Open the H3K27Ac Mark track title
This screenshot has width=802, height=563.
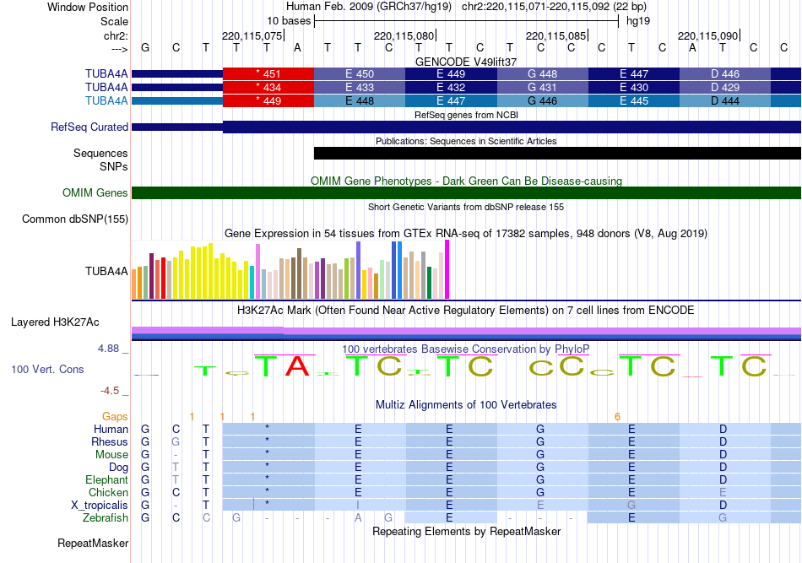coord(466,311)
